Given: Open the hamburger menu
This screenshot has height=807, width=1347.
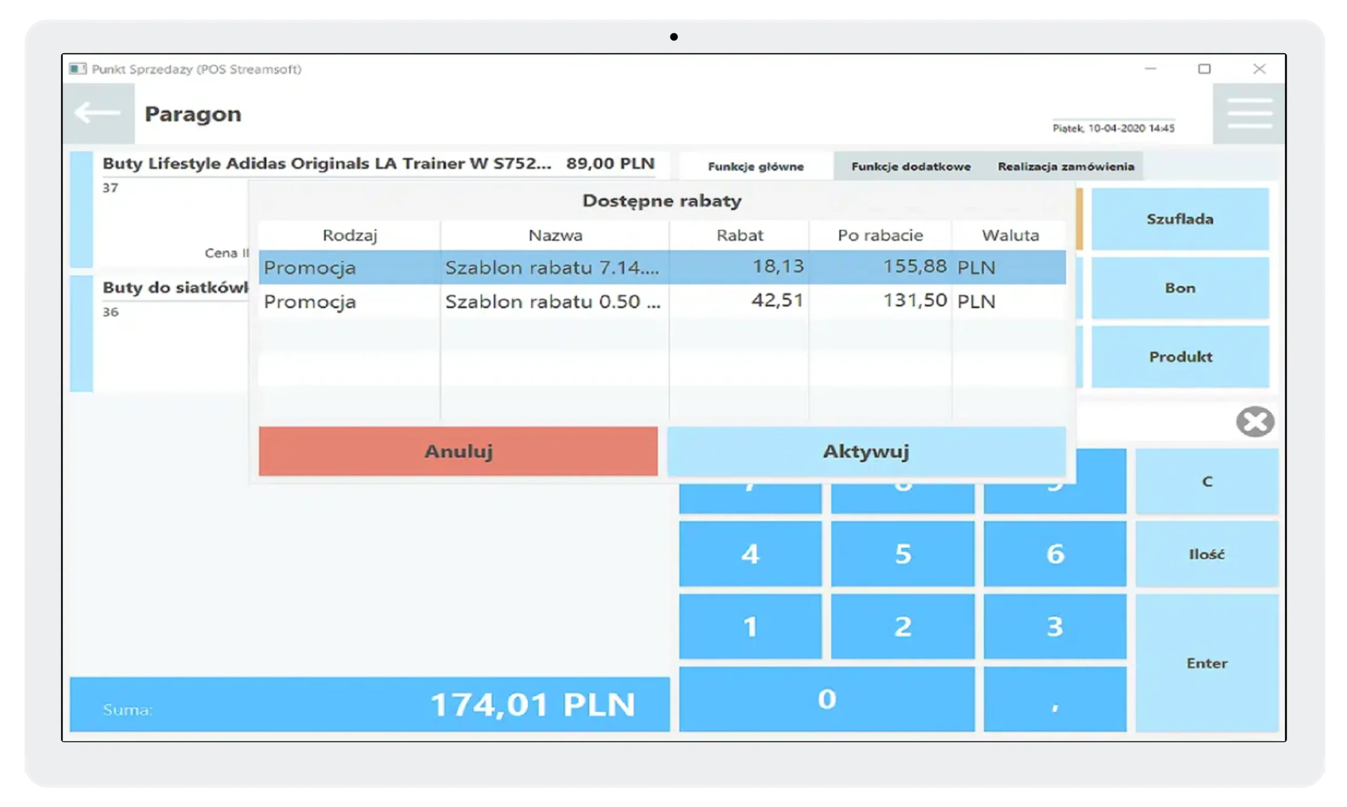Looking at the screenshot, I should (1249, 113).
